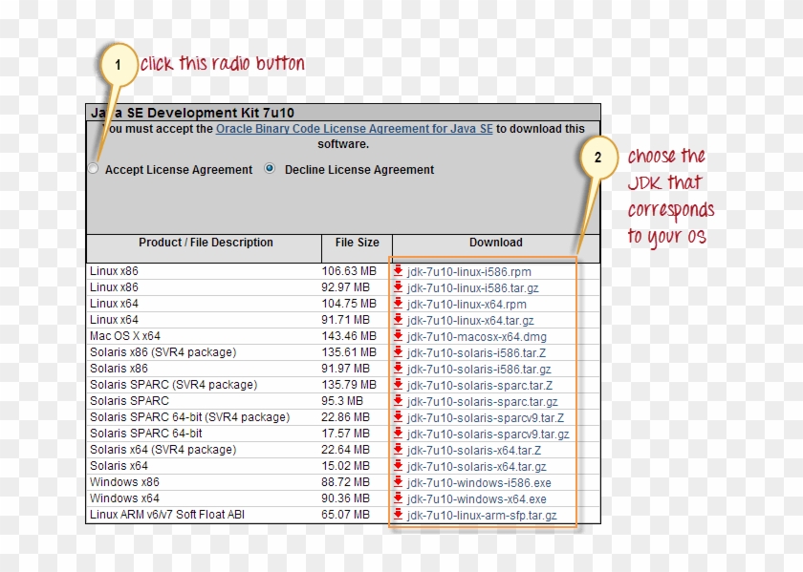Image resolution: width=803 pixels, height=572 pixels.
Task: Download the jdk-7u10-solaris-sparc.tar.Z file link
Action: [x=480, y=386]
